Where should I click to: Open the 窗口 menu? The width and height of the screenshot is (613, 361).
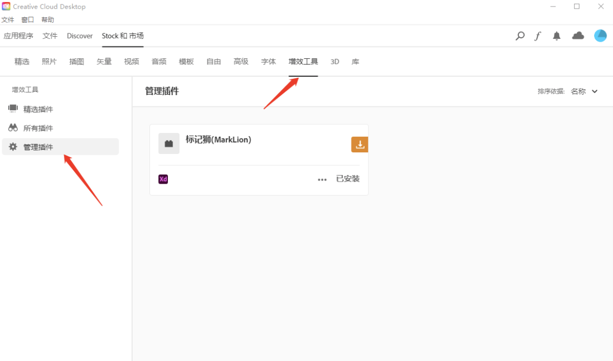[x=28, y=20]
